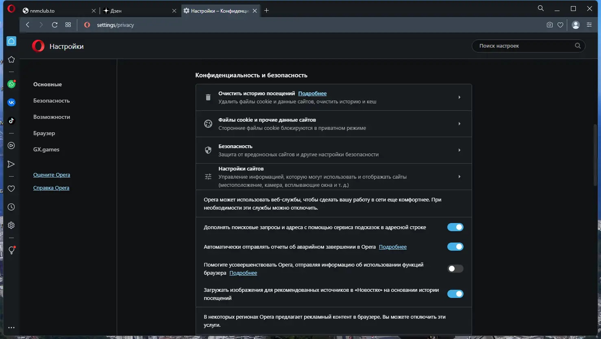Open WhatsApp from the Opera sidebar

11,84
